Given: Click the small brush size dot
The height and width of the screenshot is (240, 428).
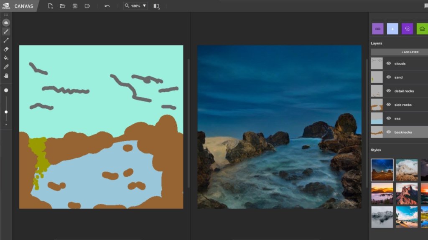Looking at the screenshot, I should click(6, 125).
